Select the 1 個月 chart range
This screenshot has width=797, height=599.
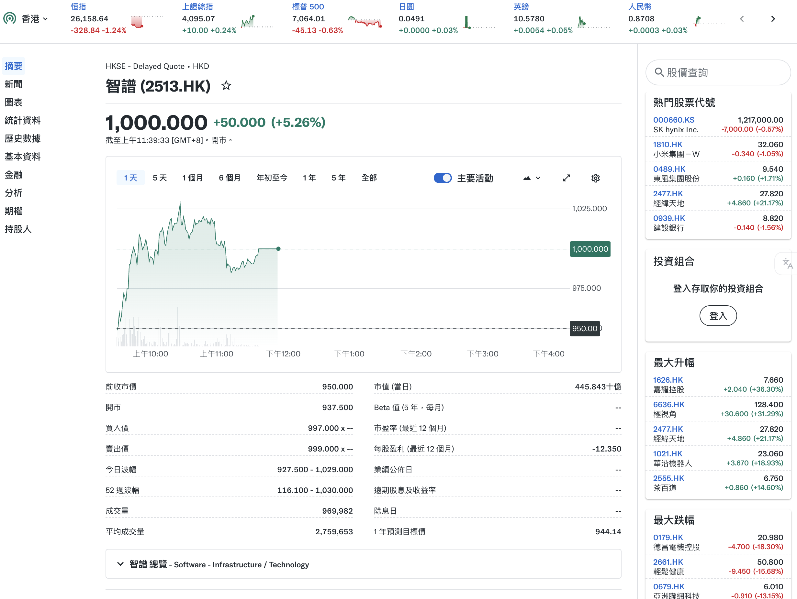[192, 178]
